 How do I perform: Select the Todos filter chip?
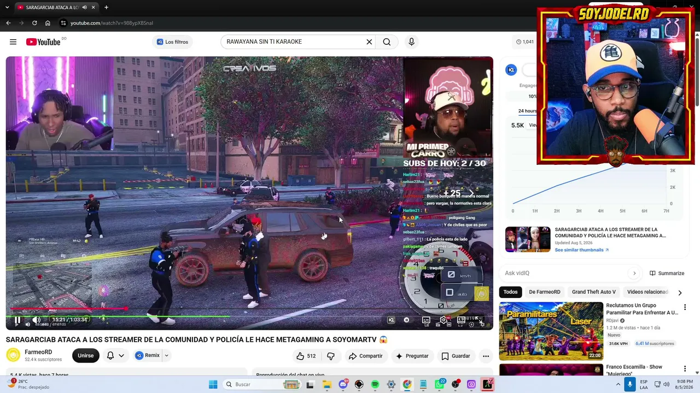tap(510, 292)
